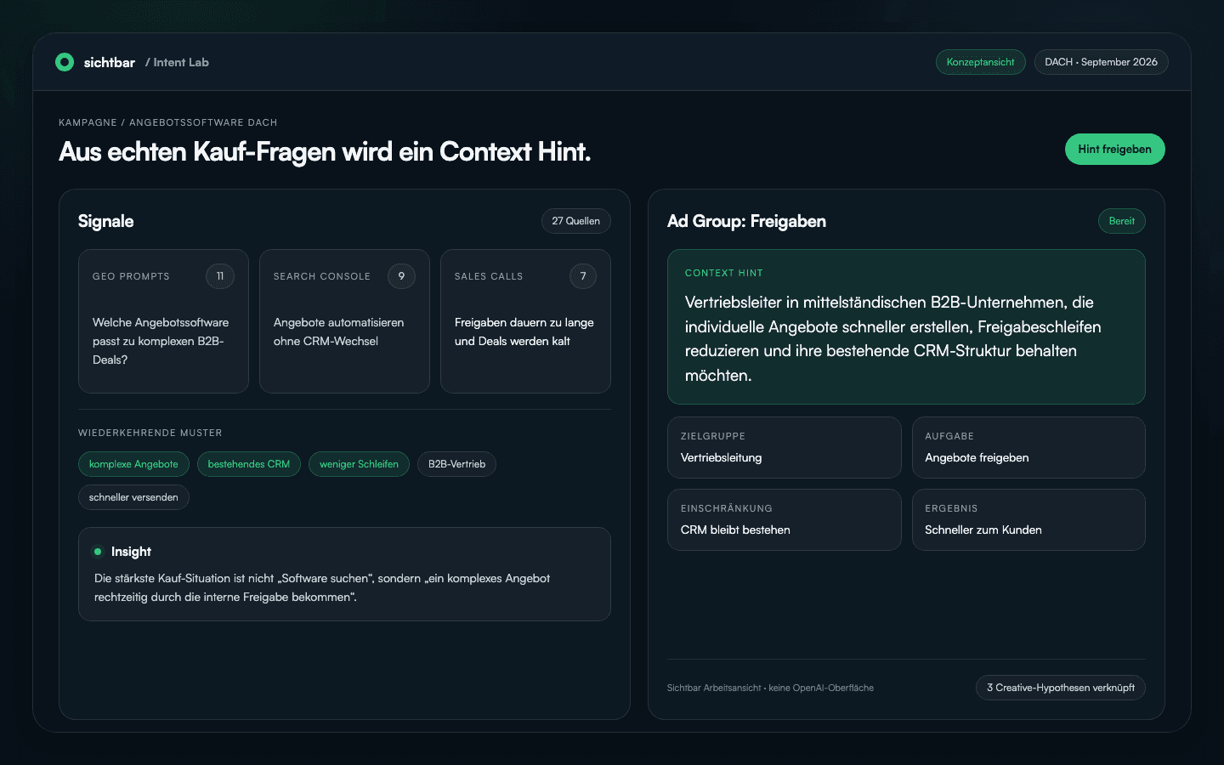This screenshot has height=765, width=1224.
Task: Toggle the B2B-Vertrieb pattern chip
Action: click(x=456, y=464)
